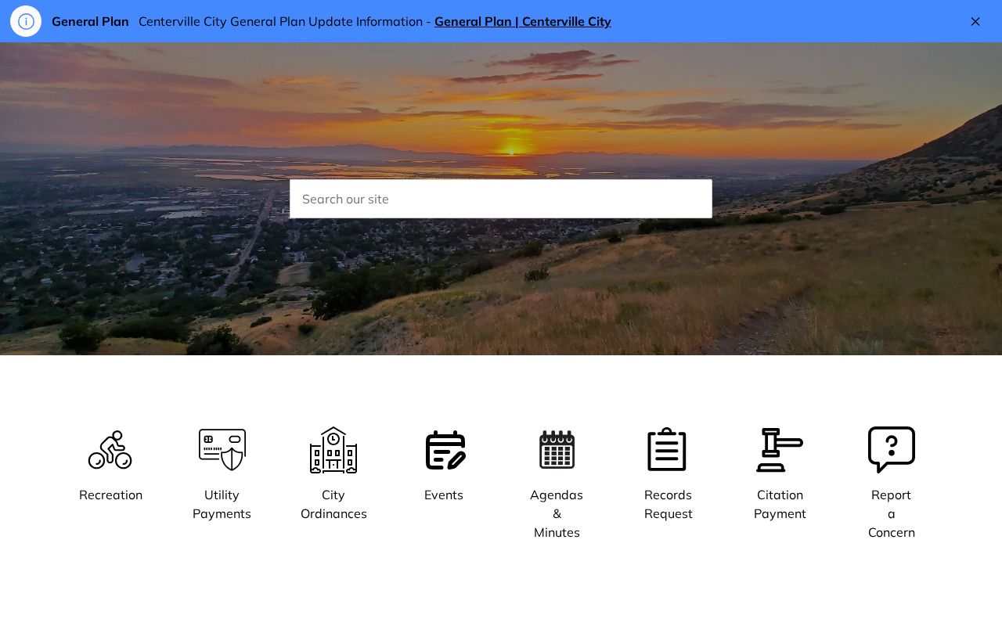Open Utility Payments credit card icon
Viewport: 1002px width, 626px height.
pos(222,450)
